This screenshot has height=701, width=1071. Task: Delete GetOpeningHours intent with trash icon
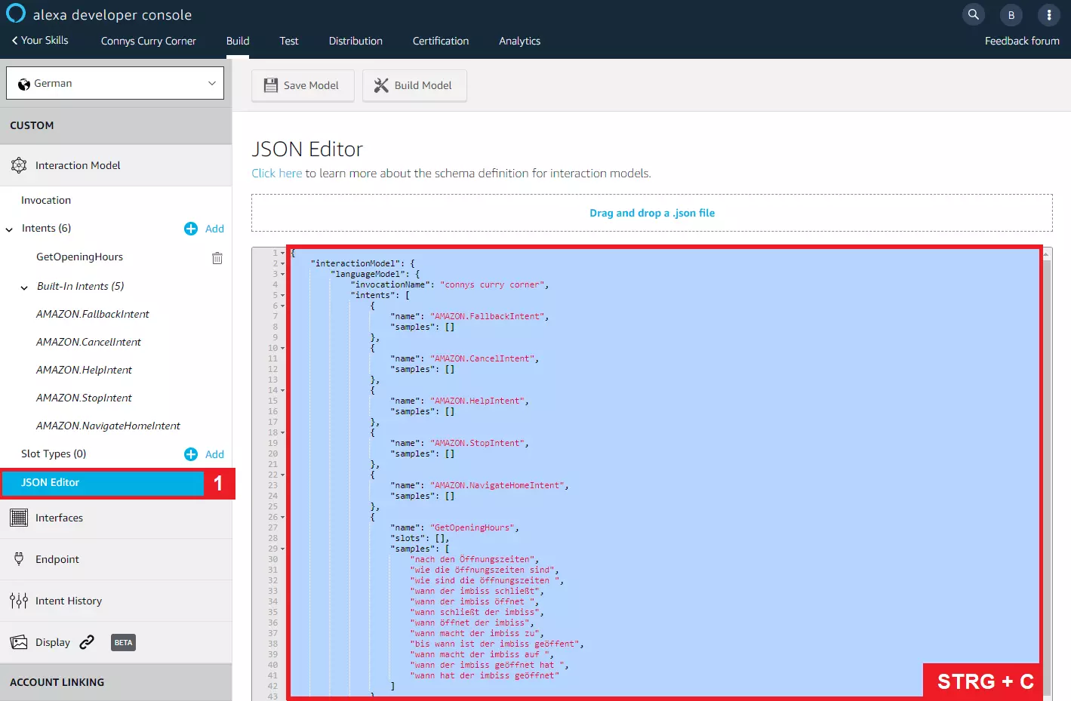(217, 257)
